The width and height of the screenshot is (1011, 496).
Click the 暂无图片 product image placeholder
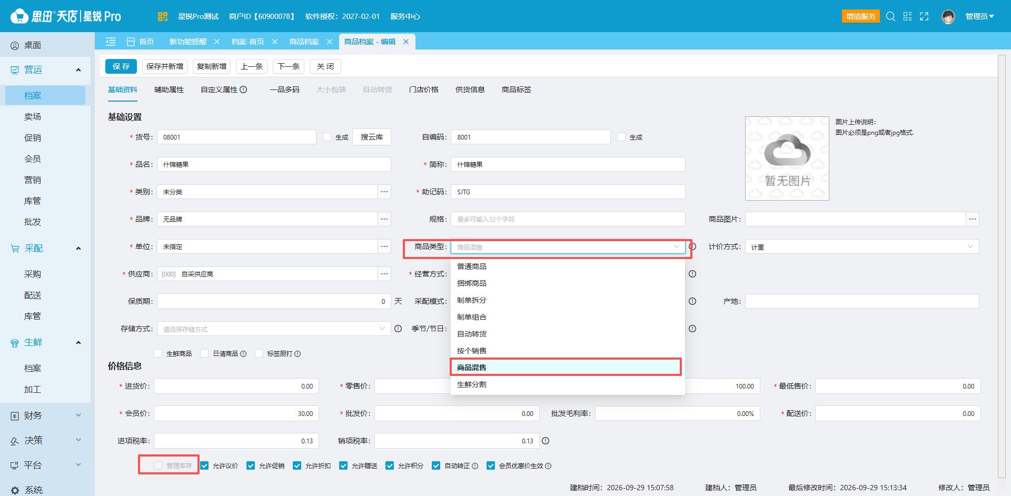[x=787, y=158]
